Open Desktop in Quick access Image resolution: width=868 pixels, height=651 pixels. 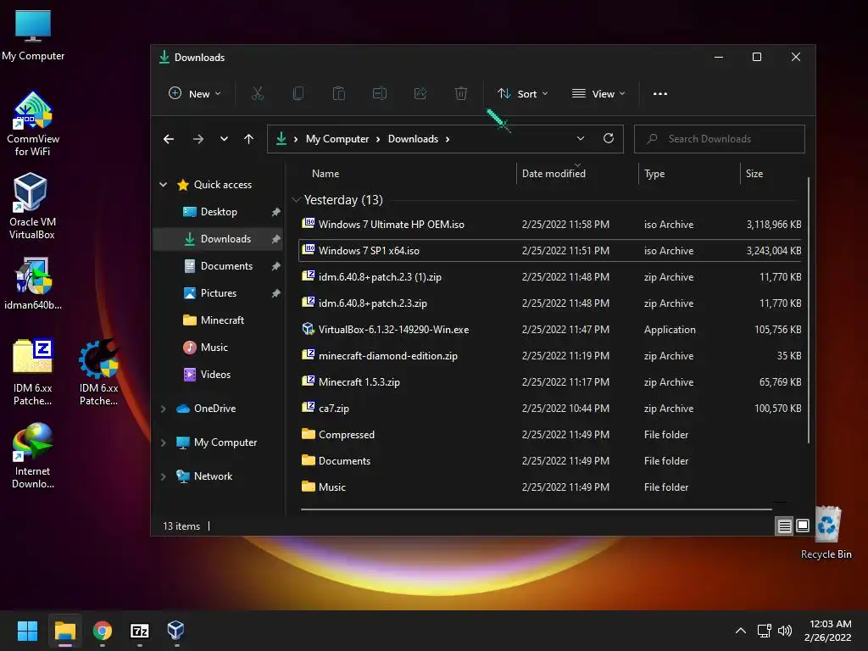(218, 212)
